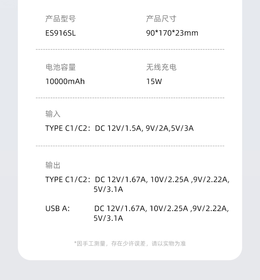
Task: Select the 15W wireless charging value
Action: point(154,82)
